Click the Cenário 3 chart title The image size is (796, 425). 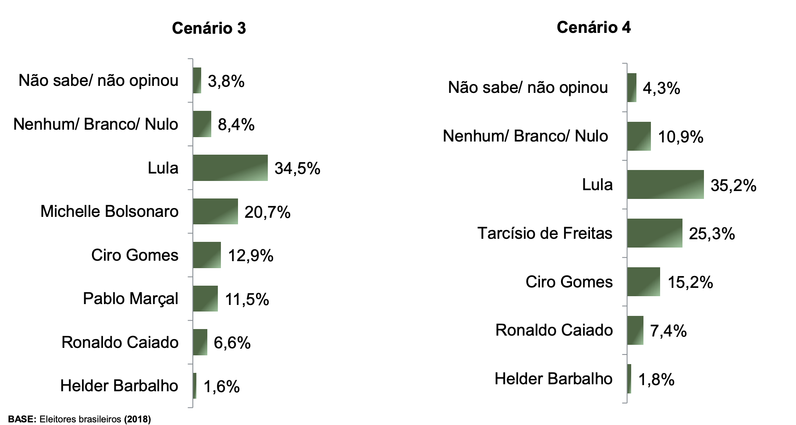click(209, 28)
